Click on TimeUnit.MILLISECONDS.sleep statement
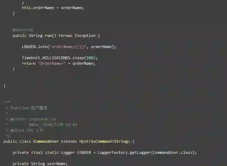This screenshot has width=227, height=166. click(60, 58)
